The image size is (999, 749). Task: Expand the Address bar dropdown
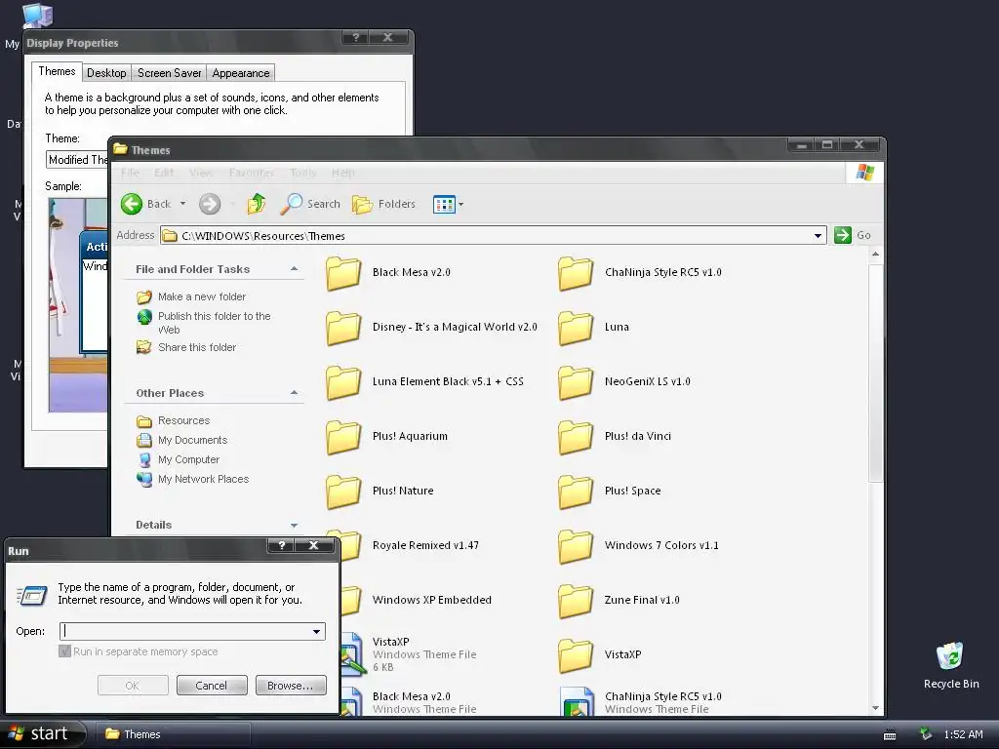click(x=819, y=236)
